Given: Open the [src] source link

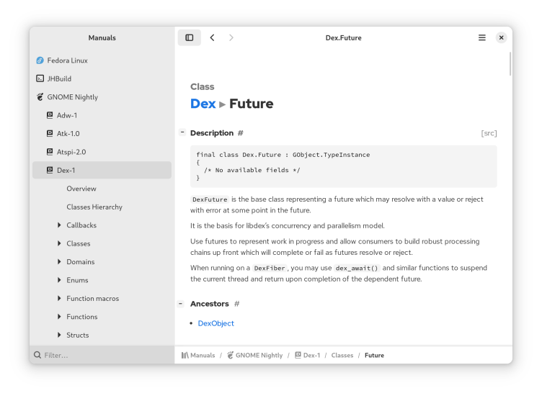Looking at the screenshot, I should [489, 133].
